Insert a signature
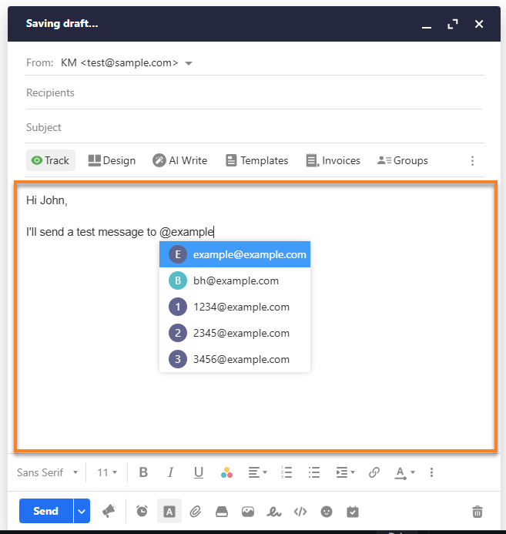 tap(273, 512)
